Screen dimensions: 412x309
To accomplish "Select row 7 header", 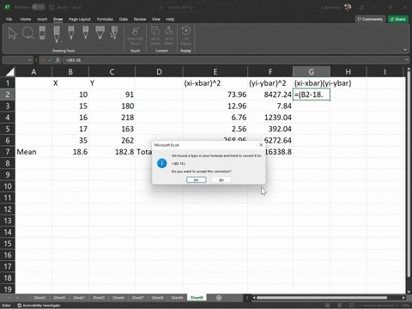I will (8, 152).
